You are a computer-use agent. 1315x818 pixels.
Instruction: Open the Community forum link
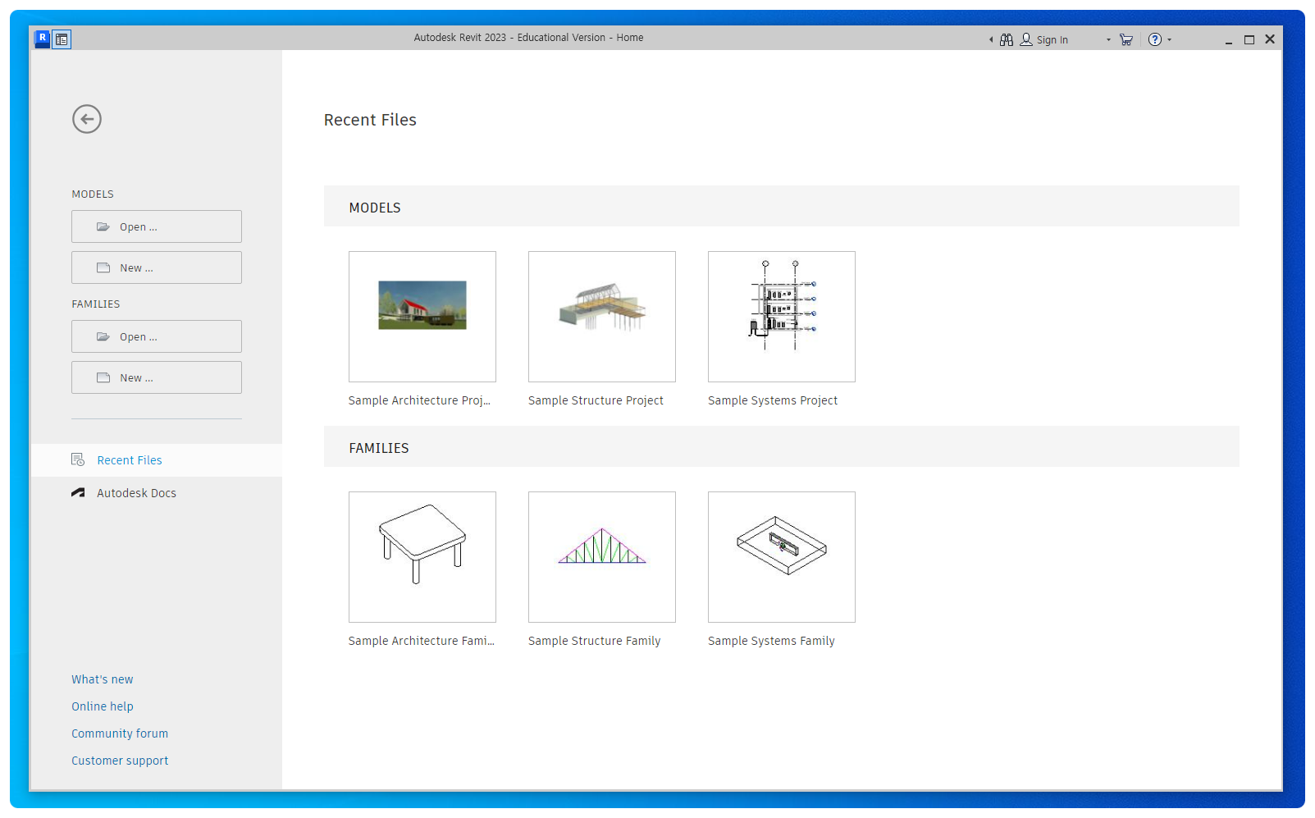[x=120, y=733]
